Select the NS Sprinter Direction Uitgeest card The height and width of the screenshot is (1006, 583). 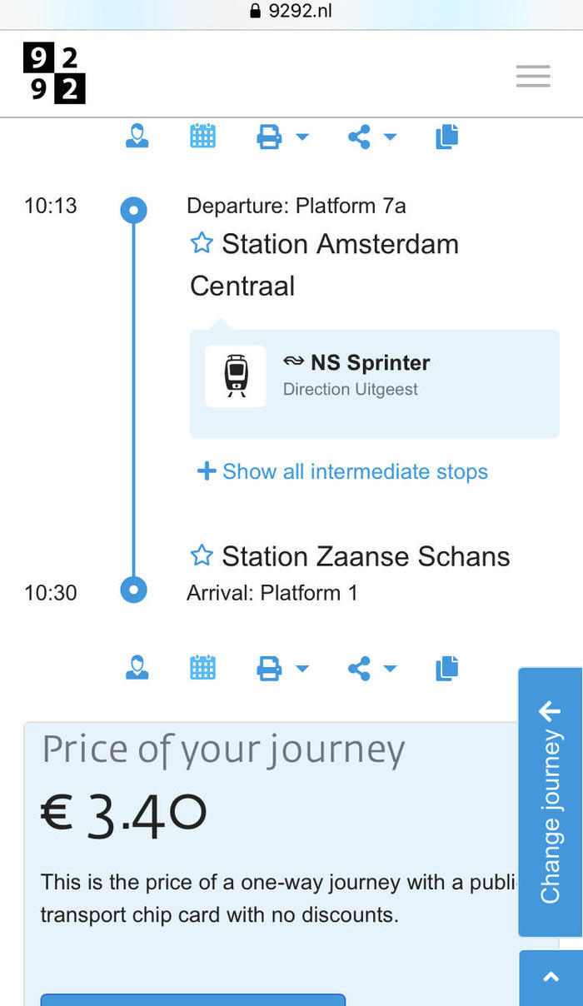(x=375, y=384)
